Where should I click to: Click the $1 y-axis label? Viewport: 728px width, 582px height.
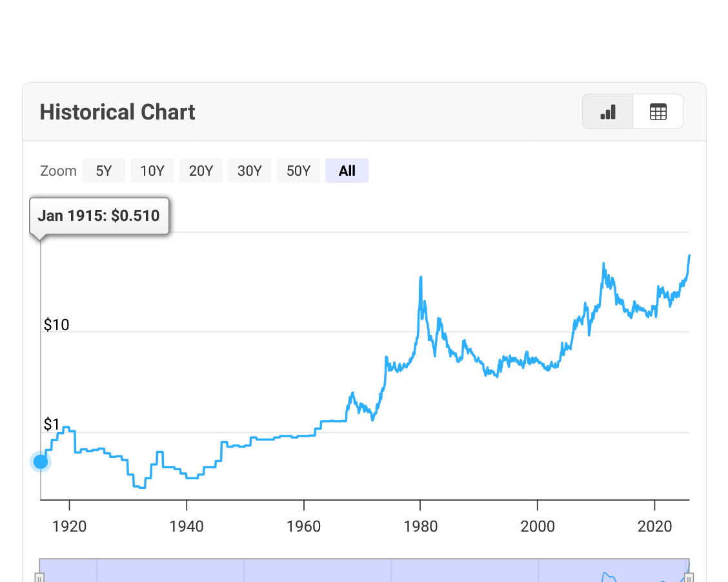click(52, 424)
